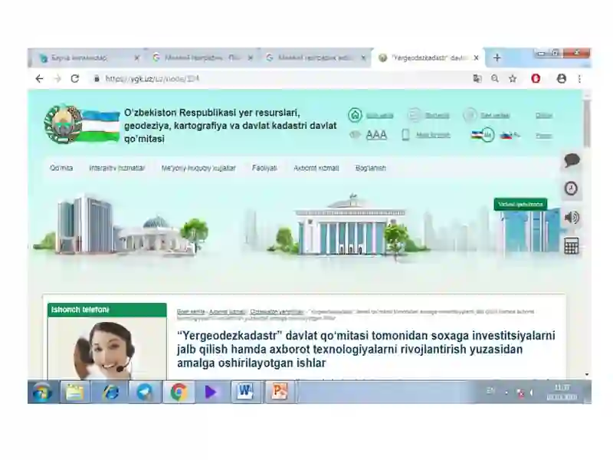Toggle the eye icon for visually impaired mode
The height and width of the screenshot is (460, 613).
[x=355, y=135]
